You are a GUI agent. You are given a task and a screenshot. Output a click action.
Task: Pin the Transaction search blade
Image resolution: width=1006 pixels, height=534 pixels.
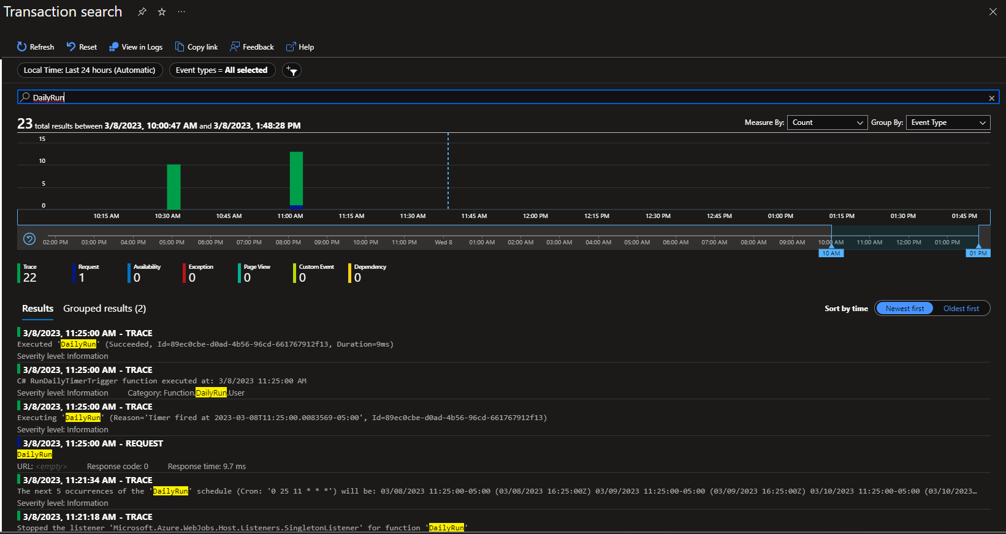click(x=142, y=12)
